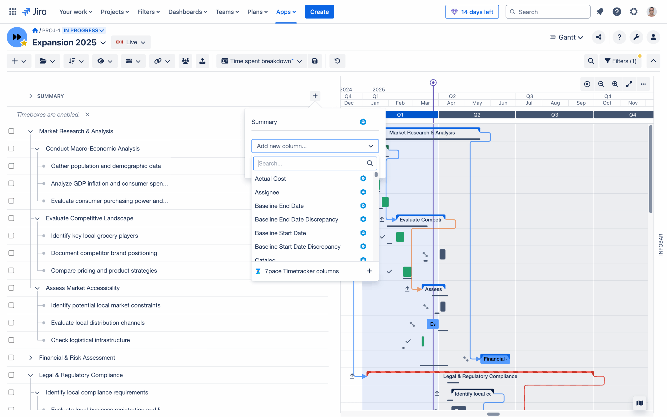The height and width of the screenshot is (417, 667).
Task: Click the Create button
Action: pos(319,11)
